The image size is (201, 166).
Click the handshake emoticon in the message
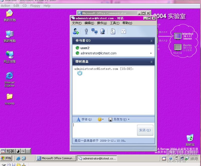click(80, 73)
